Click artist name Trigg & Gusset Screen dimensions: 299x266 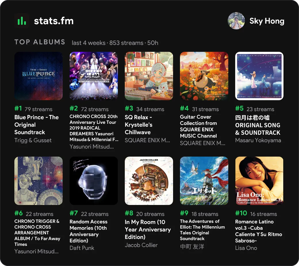pyautogui.click(x=33, y=140)
